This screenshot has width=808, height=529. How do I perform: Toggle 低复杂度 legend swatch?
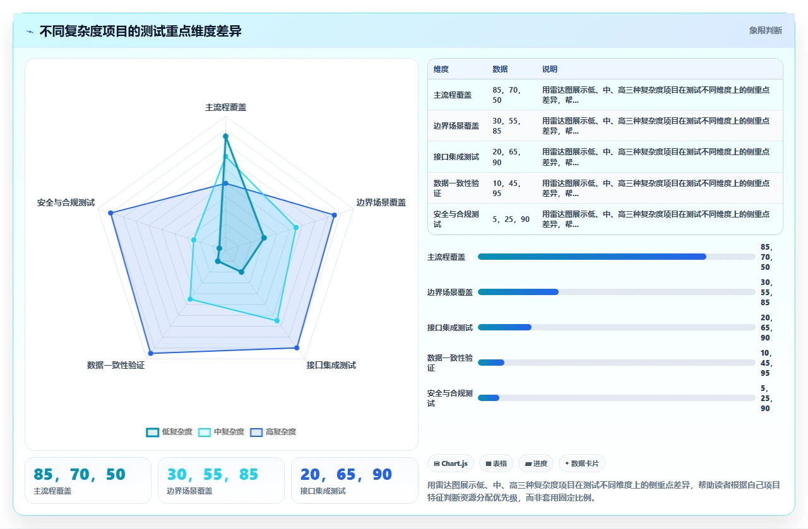152,432
